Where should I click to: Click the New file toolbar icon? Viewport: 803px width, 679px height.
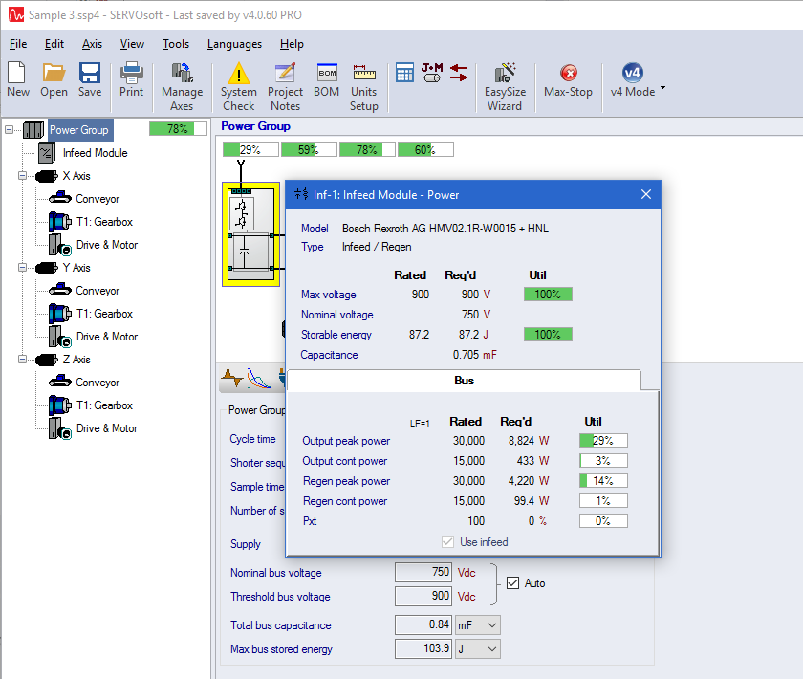pos(18,79)
